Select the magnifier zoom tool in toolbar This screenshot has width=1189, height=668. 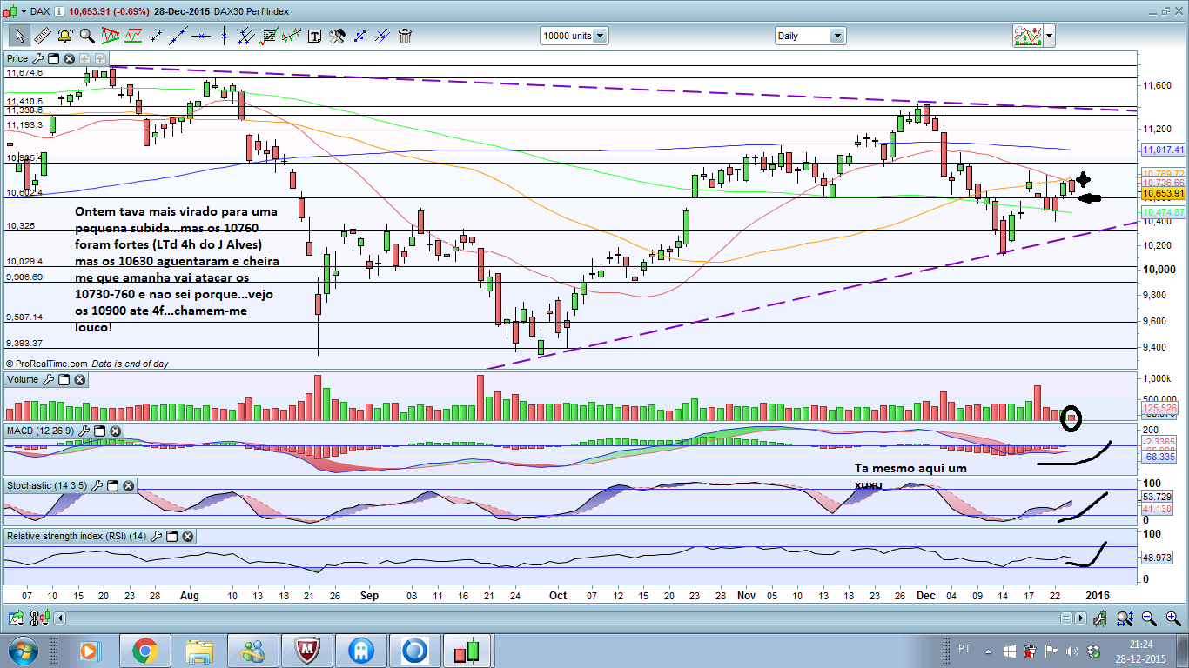point(87,36)
